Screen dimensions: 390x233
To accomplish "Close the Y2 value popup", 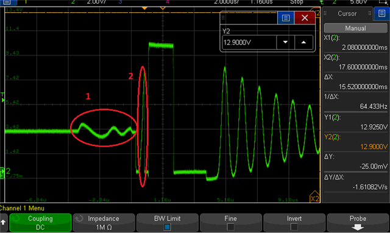I will tap(305, 18).
